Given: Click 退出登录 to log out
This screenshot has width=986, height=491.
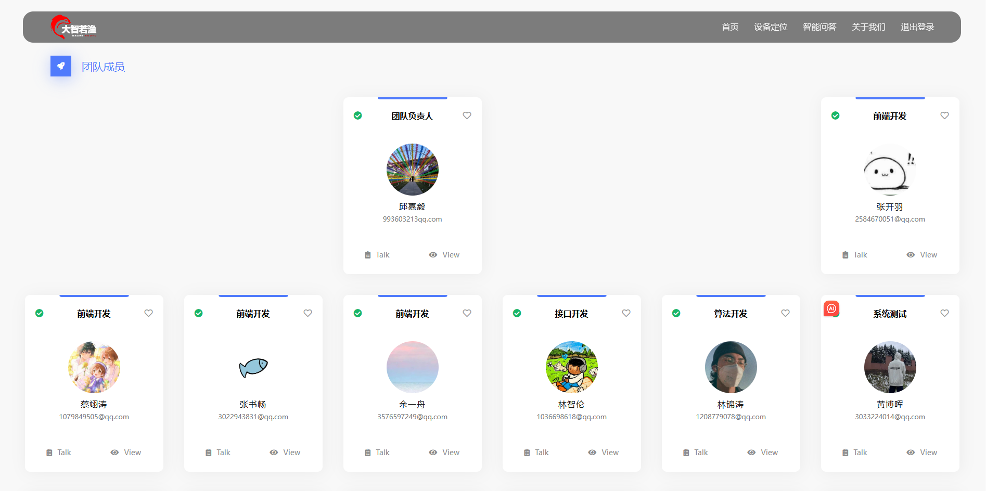Looking at the screenshot, I should [917, 27].
